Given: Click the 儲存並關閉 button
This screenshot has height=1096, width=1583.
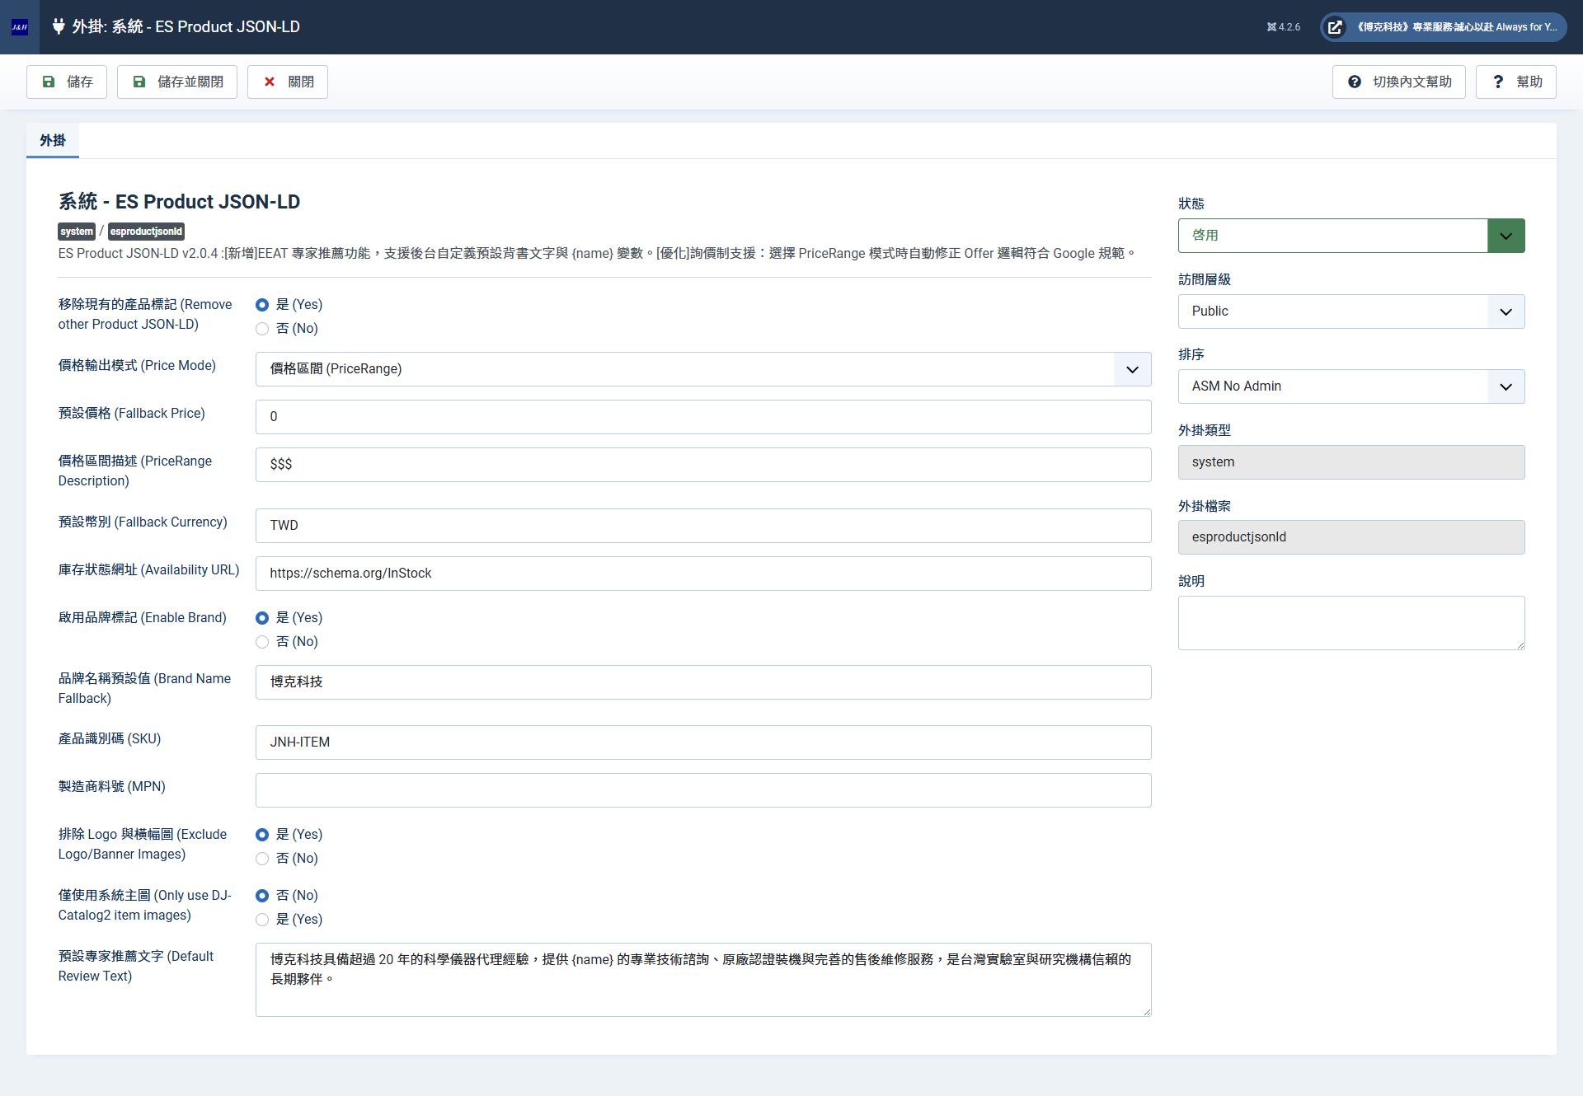Looking at the screenshot, I should pyautogui.click(x=176, y=82).
